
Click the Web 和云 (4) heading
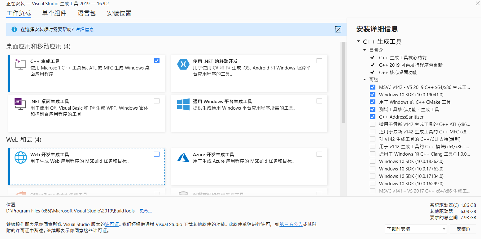pos(24,140)
